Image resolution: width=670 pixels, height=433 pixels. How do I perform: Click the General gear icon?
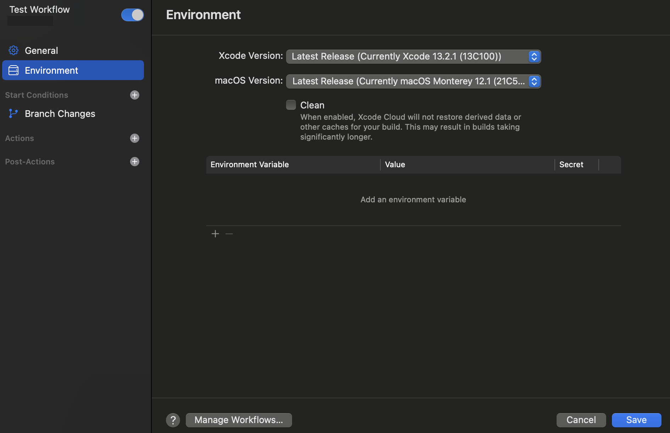point(13,50)
